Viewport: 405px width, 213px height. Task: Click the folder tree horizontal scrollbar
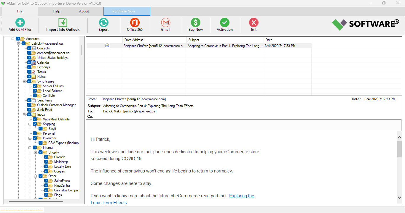(x=36, y=201)
